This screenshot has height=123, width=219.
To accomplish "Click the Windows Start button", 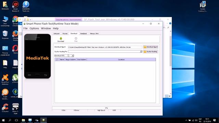I will pos(3,120).
